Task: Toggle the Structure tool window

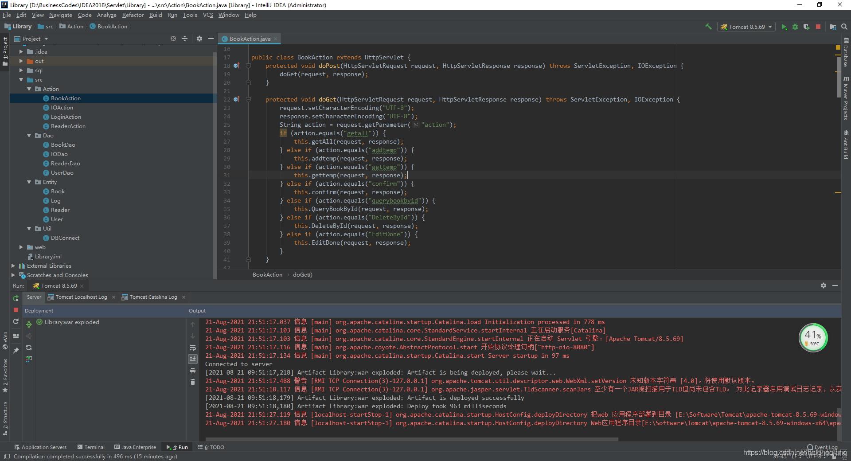Action: click(x=5, y=419)
